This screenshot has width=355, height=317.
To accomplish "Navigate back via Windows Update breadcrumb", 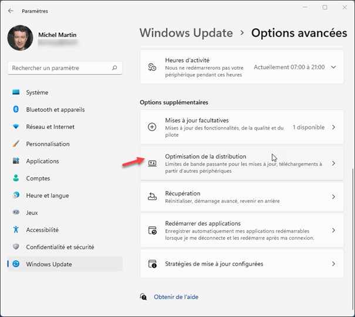I will [186, 33].
